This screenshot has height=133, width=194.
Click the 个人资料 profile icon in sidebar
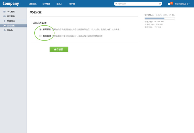(x=4, y=11)
